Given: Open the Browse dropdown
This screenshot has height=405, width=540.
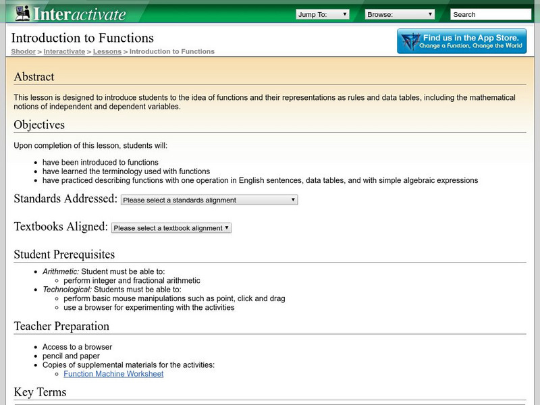Looking at the screenshot, I should click(x=400, y=14).
